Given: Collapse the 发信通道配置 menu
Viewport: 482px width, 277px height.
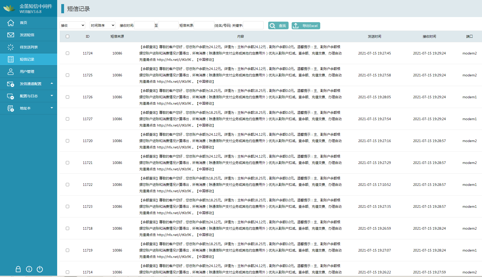Looking at the screenshot, I should (29, 84).
